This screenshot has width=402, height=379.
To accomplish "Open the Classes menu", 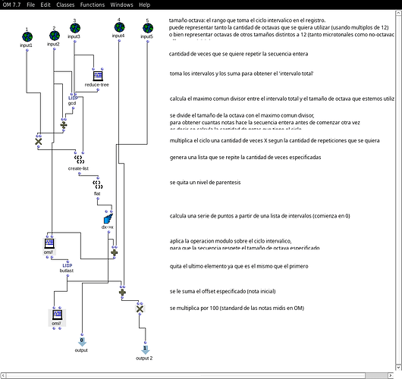I will tap(65, 5).
